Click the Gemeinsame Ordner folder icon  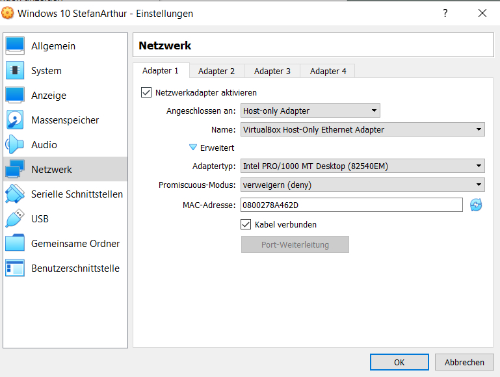pyautogui.click(x=15, y=243)
